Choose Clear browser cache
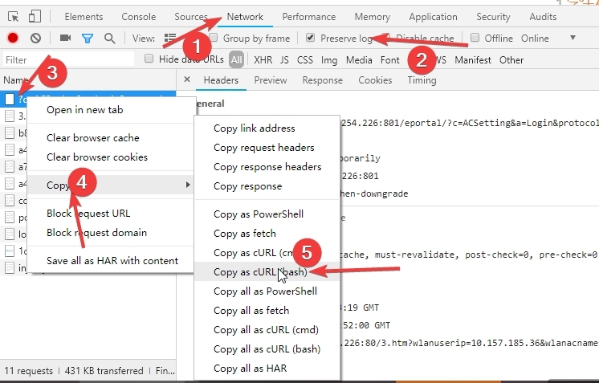The width and height of the screenshot is (599, 383). pyautogui.click(x=111, y=138)
